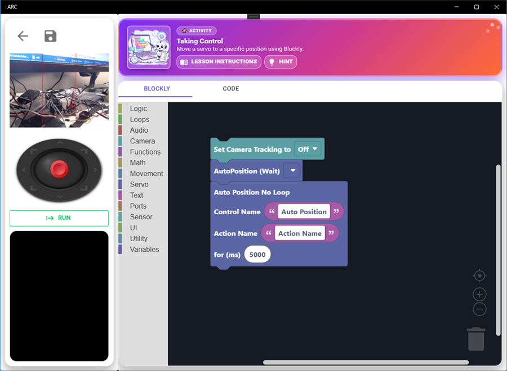
Task: Click the horizontal workspace scrollbar
Action: click(x=366, y=362)
